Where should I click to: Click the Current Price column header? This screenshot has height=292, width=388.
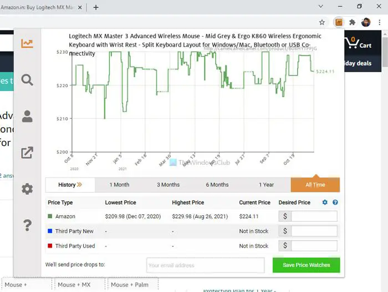pos(254,203)
